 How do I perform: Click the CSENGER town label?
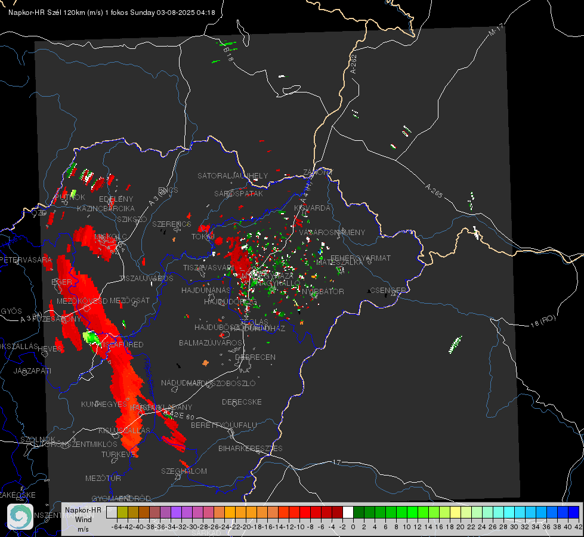(388, 290)
